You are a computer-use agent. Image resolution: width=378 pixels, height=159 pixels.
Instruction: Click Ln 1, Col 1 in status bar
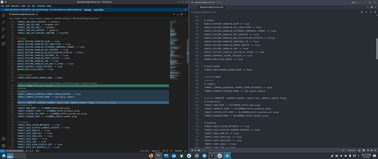[145, 151]
